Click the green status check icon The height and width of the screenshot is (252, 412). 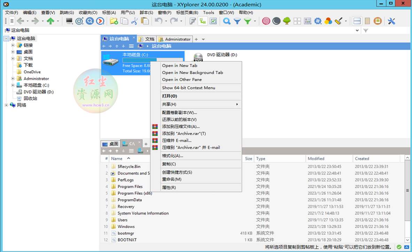click(399, 247)
